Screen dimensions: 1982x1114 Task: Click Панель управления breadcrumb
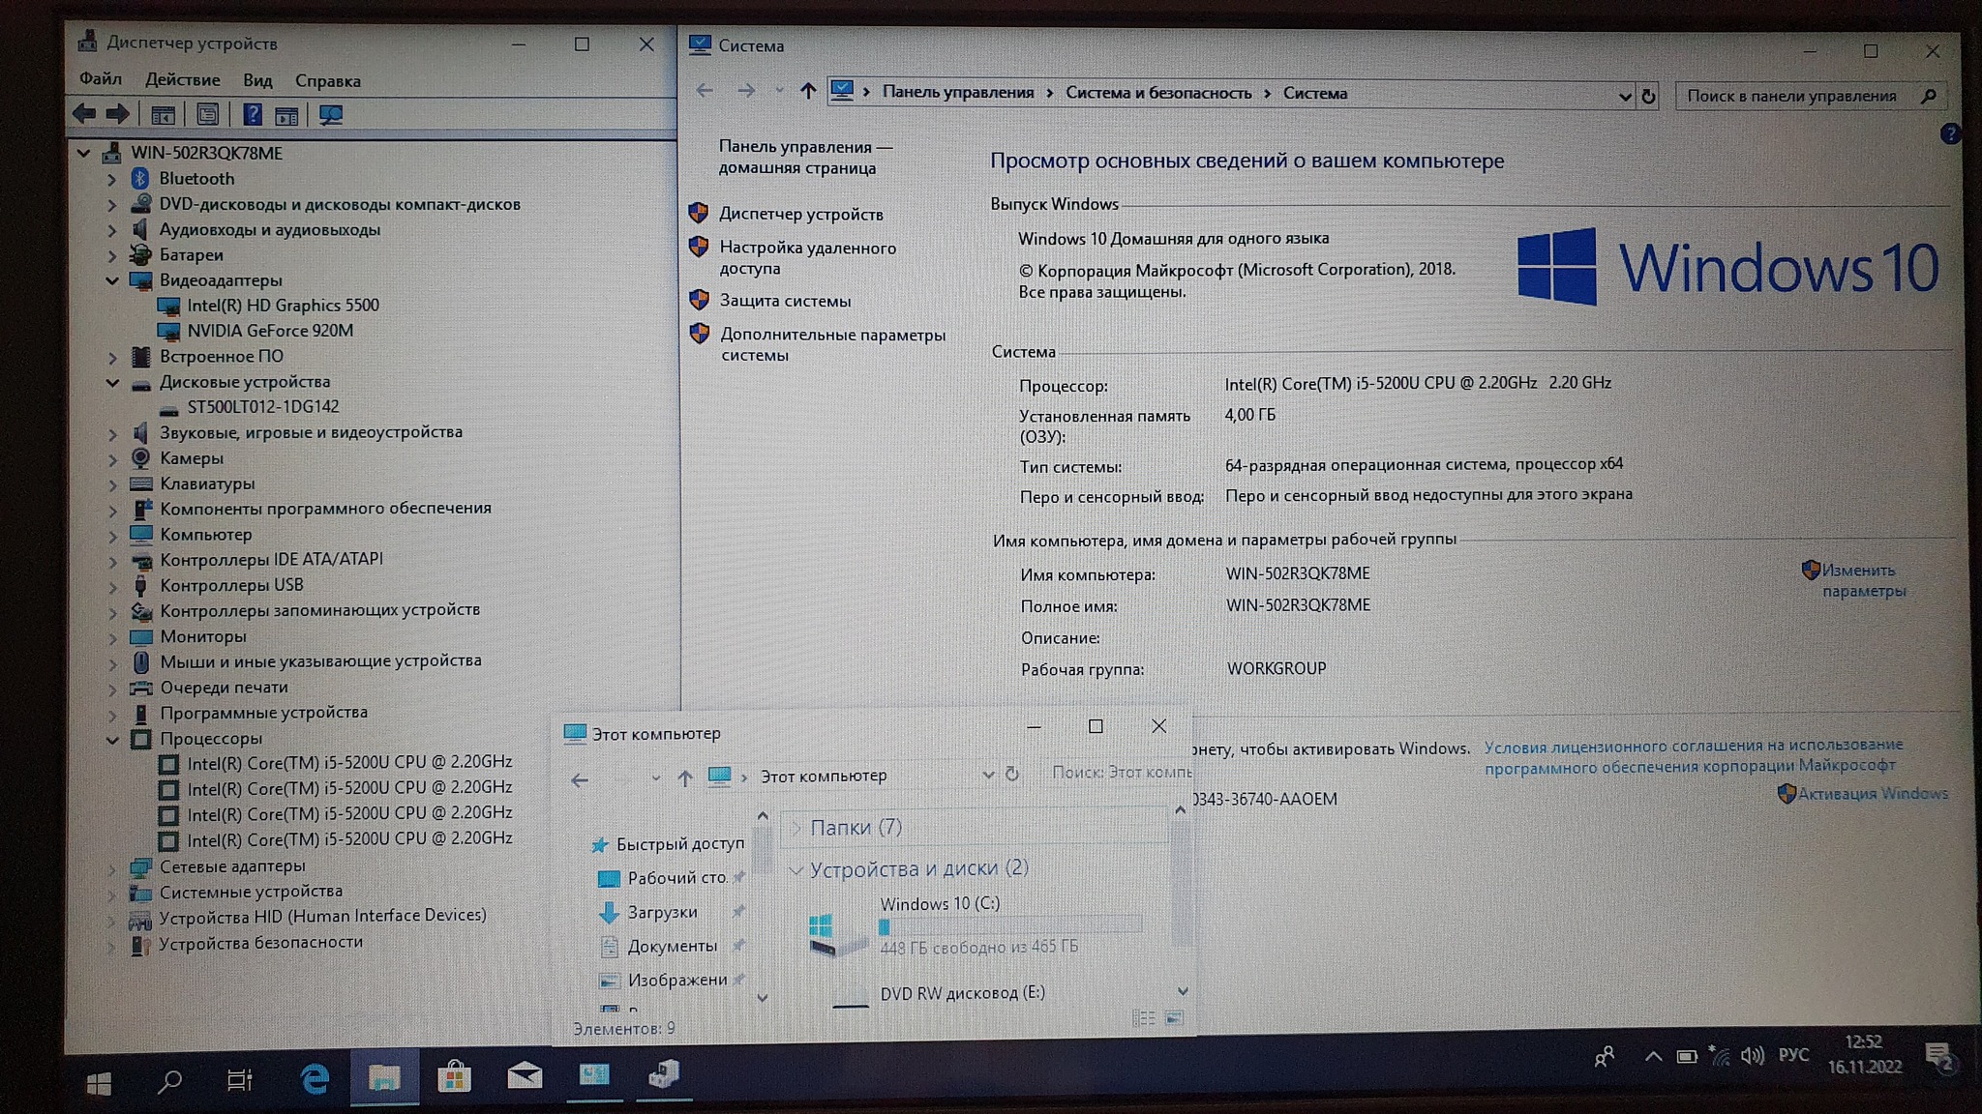point(958,92)
